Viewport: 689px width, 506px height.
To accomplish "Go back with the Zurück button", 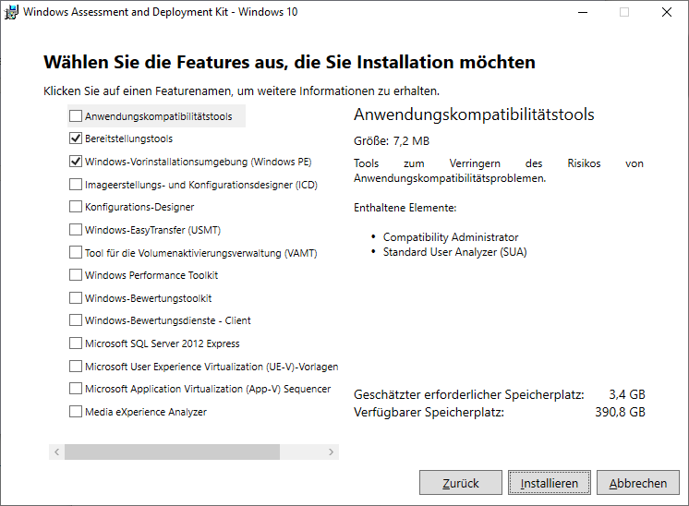I will click(x=461, y=483).
